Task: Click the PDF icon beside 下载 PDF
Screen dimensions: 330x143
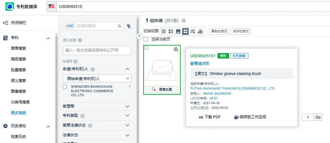Action: point(201,117)
